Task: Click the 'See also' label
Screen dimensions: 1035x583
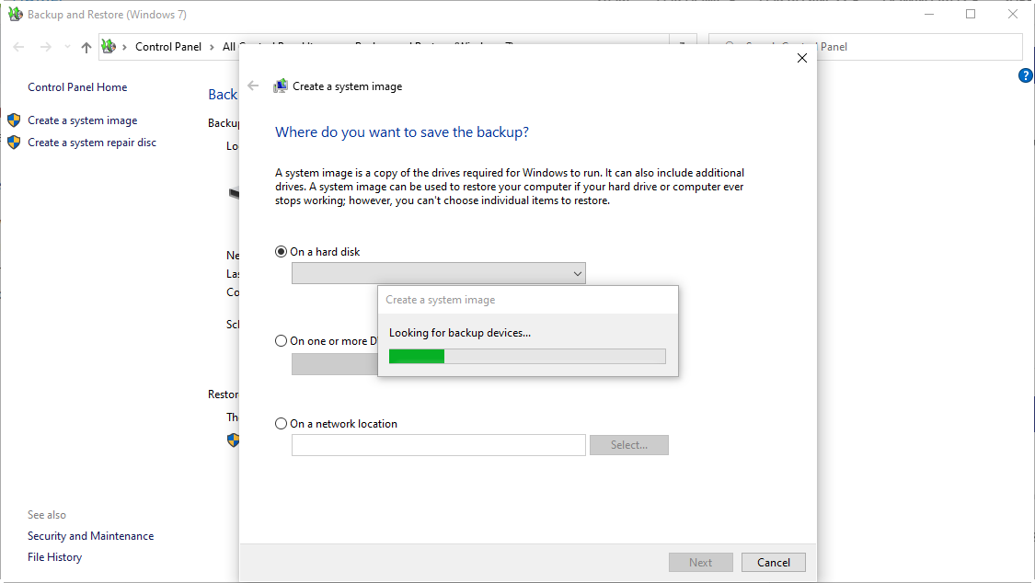Action: coord(47,515)
